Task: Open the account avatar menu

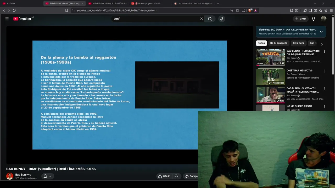Action: coord(324,19)
